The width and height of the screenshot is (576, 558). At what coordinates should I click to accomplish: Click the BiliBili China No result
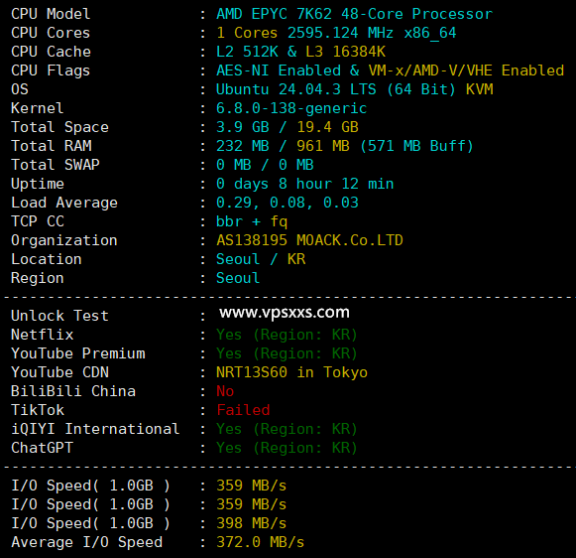(x=225, y=391)
